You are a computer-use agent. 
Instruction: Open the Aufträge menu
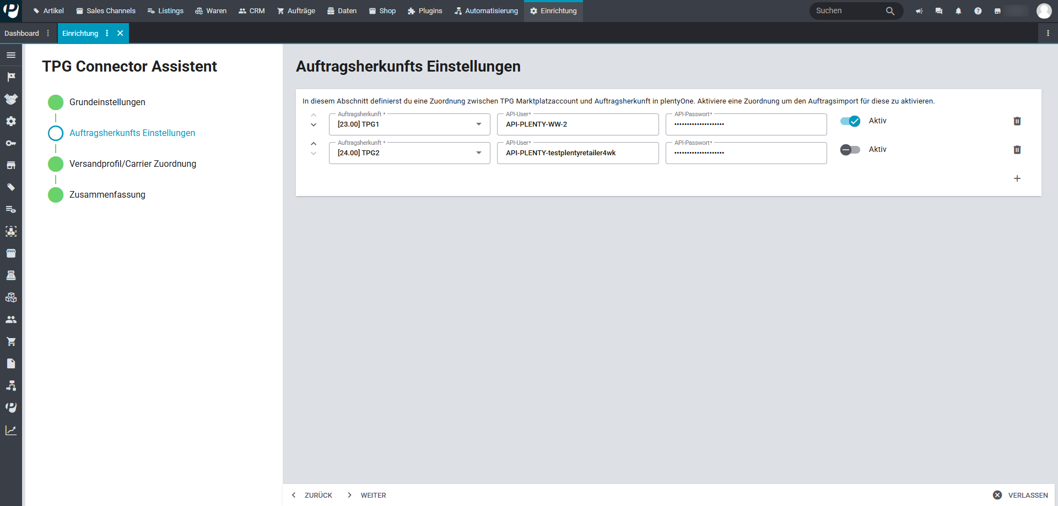[x=296, y=11]
